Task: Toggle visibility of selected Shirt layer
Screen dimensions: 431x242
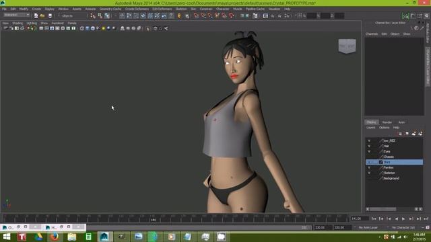Action: 369,162
